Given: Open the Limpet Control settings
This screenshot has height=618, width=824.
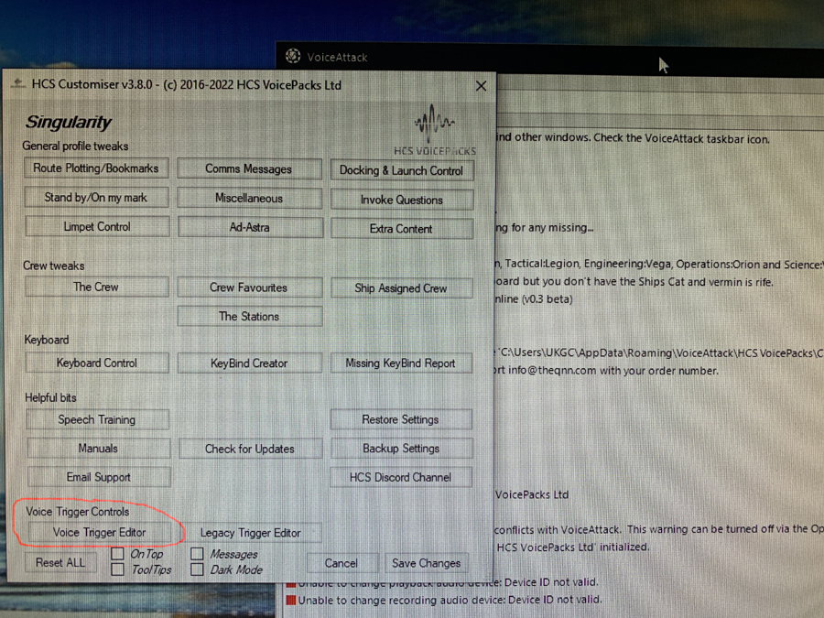Looking at the screenshot, I should click(x=97, y=227).
